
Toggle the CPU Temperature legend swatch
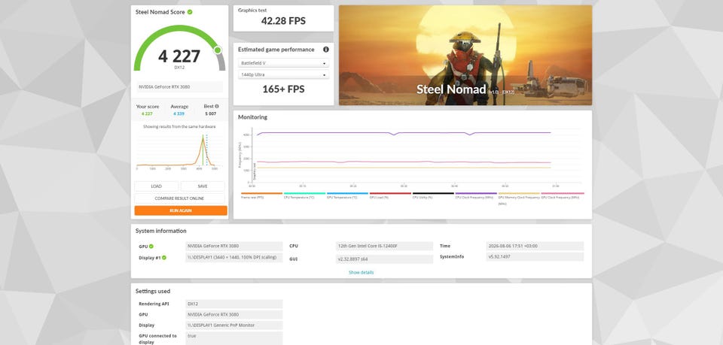(304, 193)
